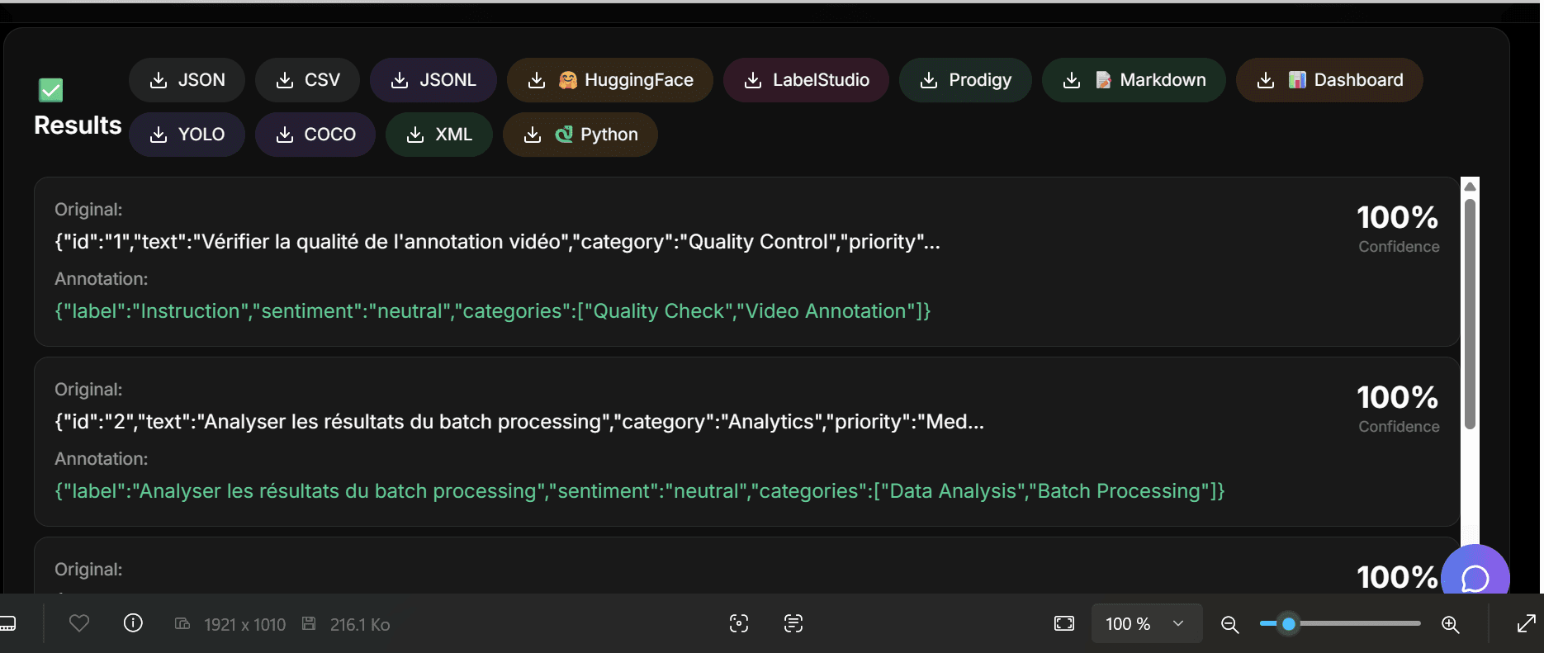The width and height of the screenshot is (1544, 653).
Task: Select the original JSON text for id 1
Action: coord(498,242)
